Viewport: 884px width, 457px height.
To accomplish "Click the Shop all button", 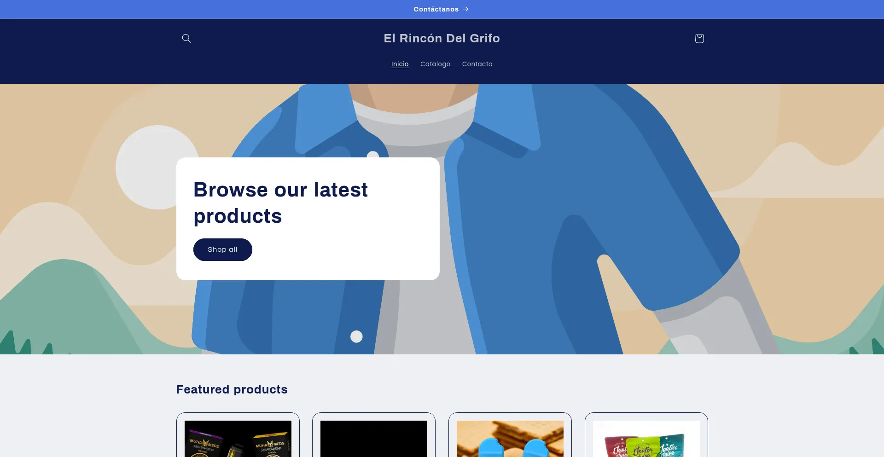I will [x=223, y=249].
